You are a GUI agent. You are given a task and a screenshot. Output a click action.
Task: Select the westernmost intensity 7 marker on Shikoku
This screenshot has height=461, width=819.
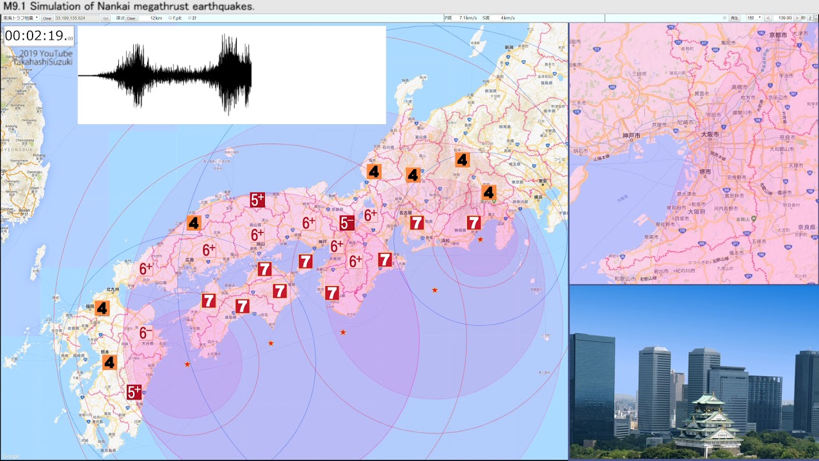pos(209,300)
